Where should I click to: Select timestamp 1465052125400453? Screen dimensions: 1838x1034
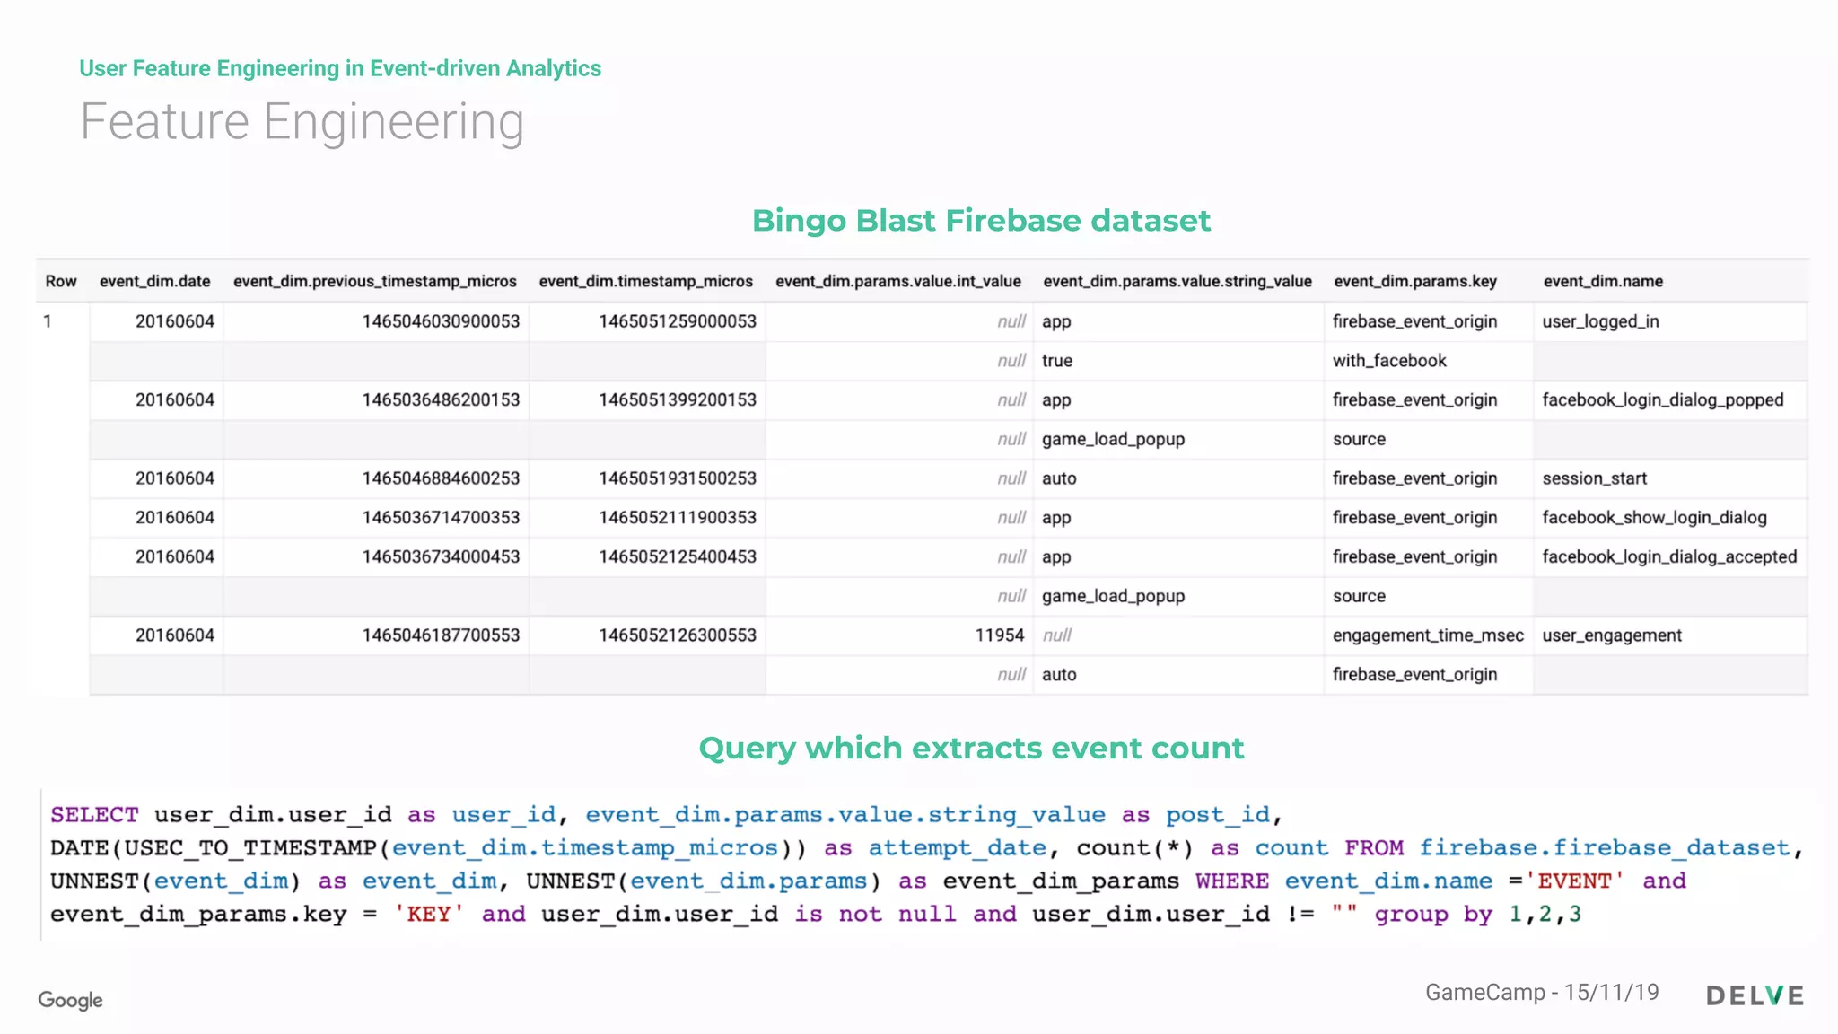678,556
